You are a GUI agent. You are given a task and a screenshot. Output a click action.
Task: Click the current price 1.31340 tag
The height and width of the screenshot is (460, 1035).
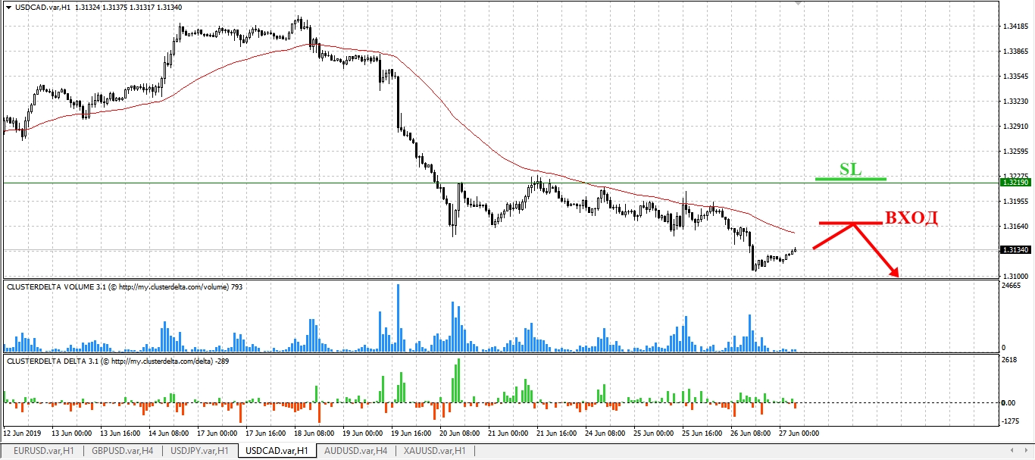click(x=1015, y=250)
